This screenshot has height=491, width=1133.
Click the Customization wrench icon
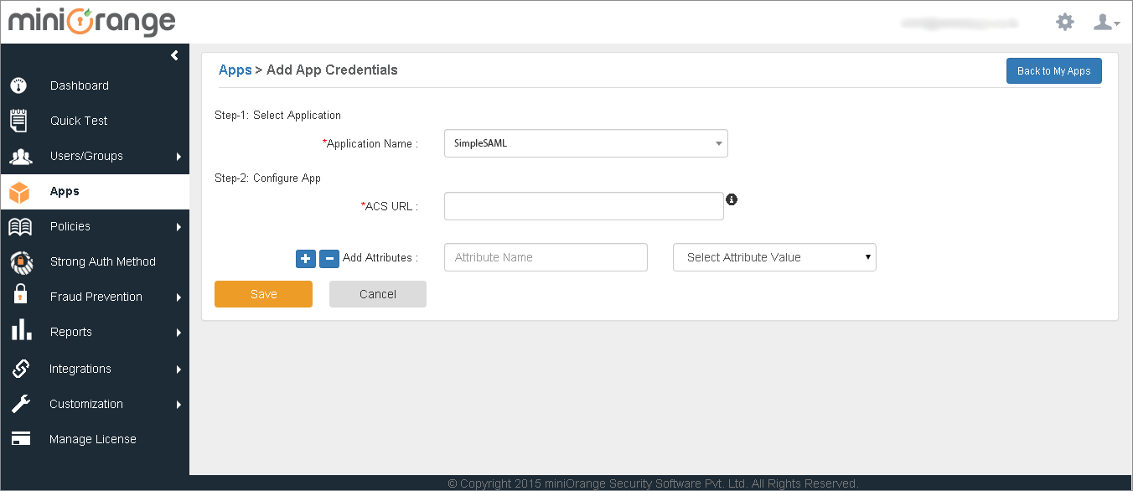[x=20, y=404]
